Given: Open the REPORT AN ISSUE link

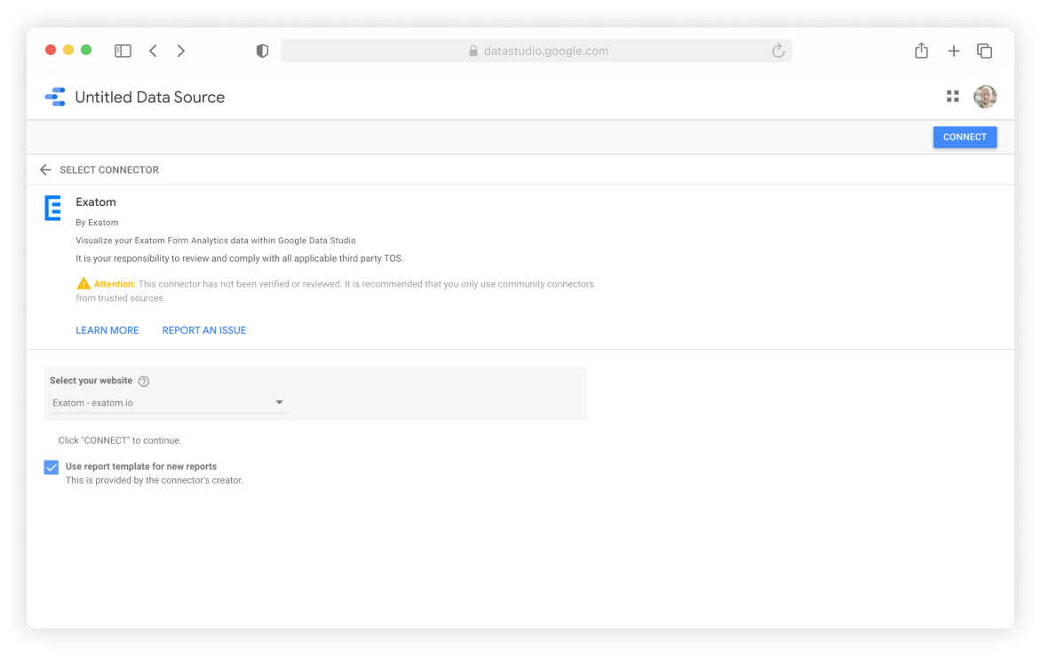Looking at the screenshot, I should click(203, 330).
